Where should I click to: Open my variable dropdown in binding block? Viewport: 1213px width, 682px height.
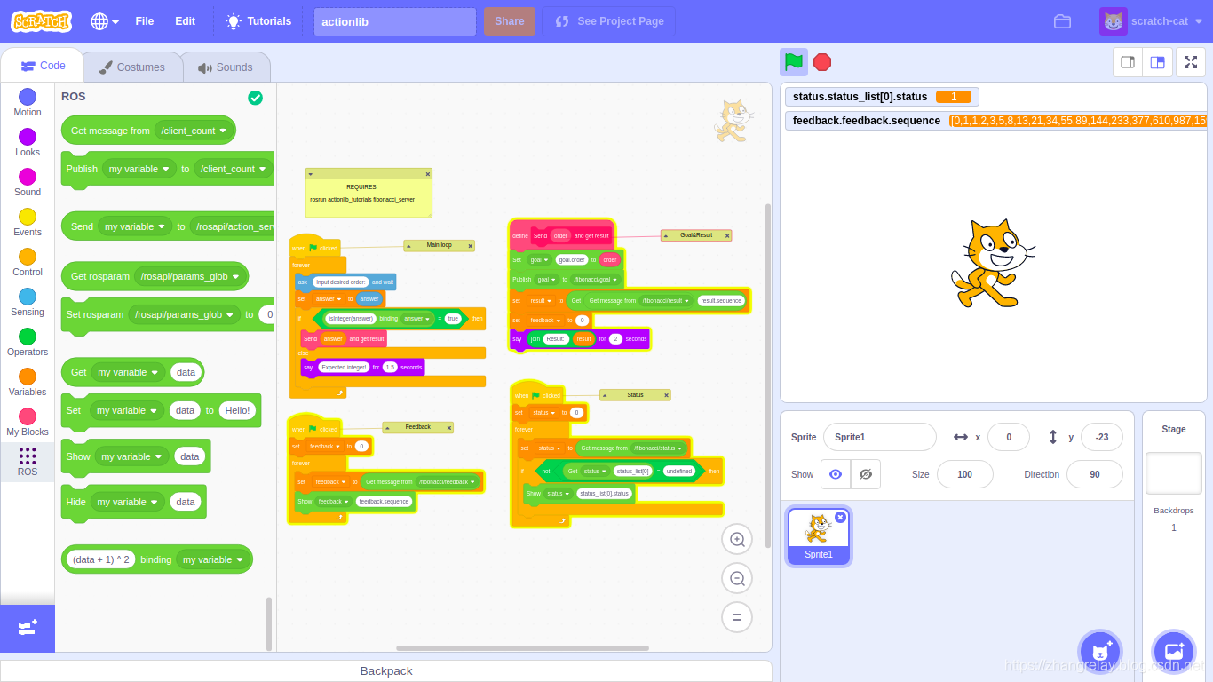point(213,559)
